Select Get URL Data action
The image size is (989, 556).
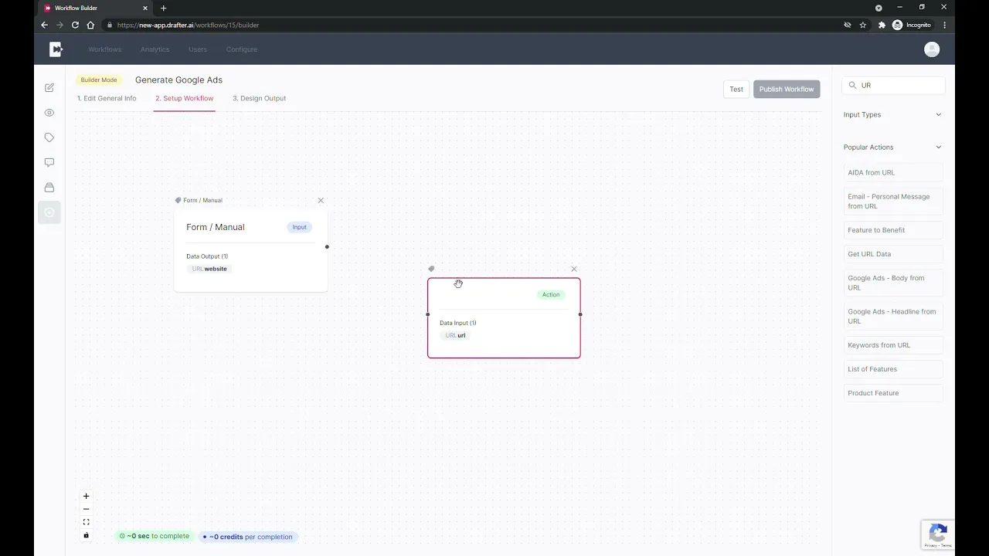(x=894, y=254)
